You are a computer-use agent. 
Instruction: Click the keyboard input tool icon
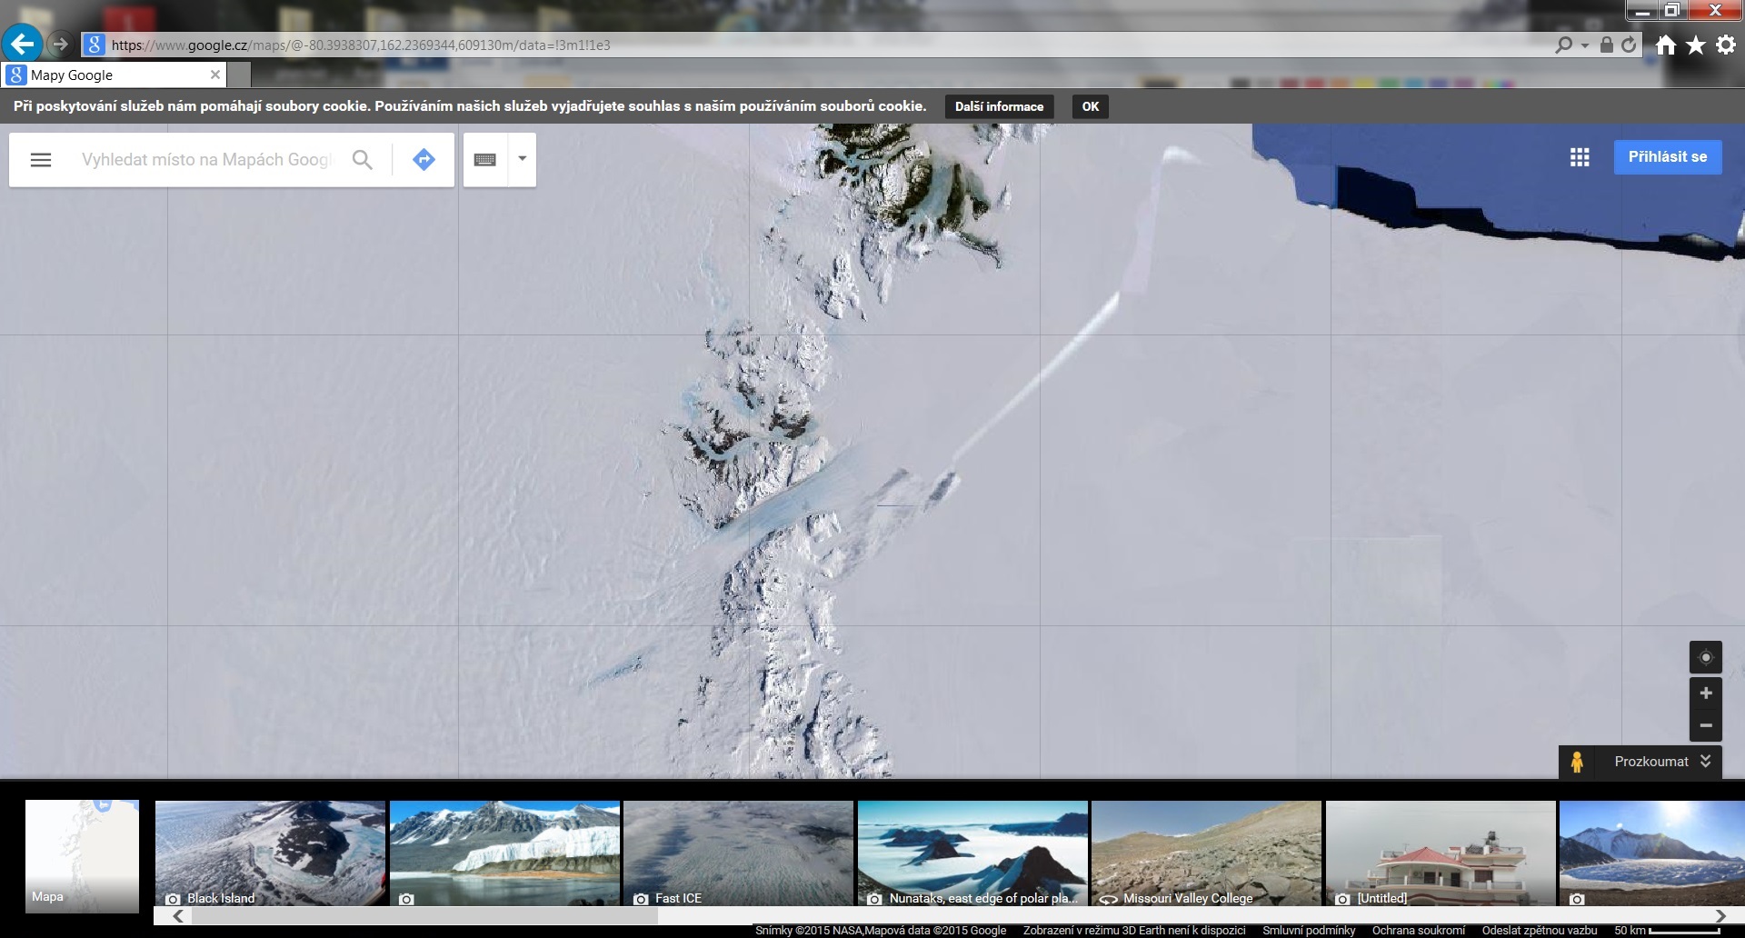coord(485,160)
